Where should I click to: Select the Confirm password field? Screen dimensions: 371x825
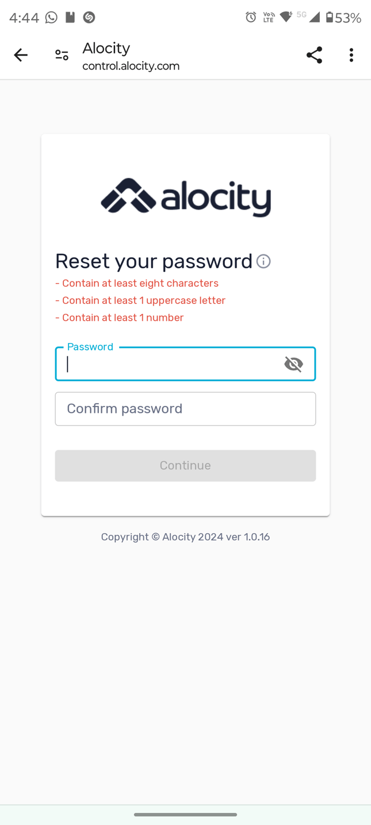185,409
